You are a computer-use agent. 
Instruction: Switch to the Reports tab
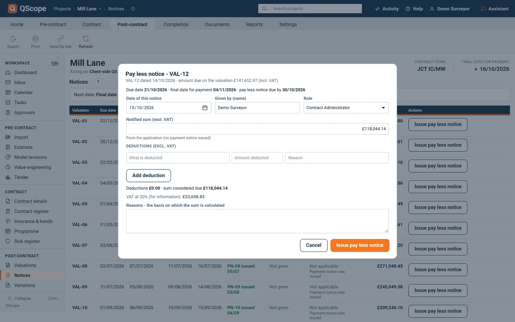[x=254, y=24]
